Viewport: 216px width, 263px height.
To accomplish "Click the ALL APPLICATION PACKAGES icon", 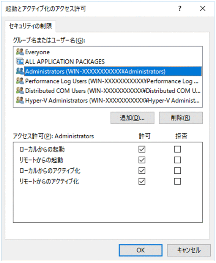I will coord(20,62).
